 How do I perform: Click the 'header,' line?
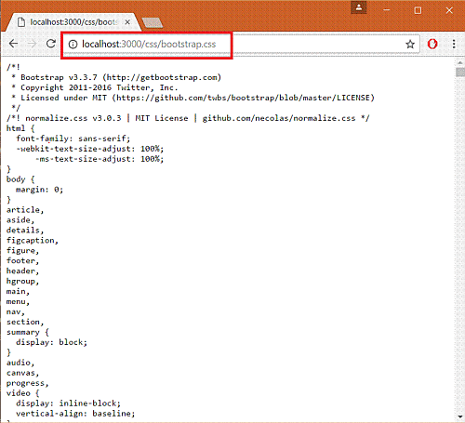pyautogui.click(x=22, y=271)
